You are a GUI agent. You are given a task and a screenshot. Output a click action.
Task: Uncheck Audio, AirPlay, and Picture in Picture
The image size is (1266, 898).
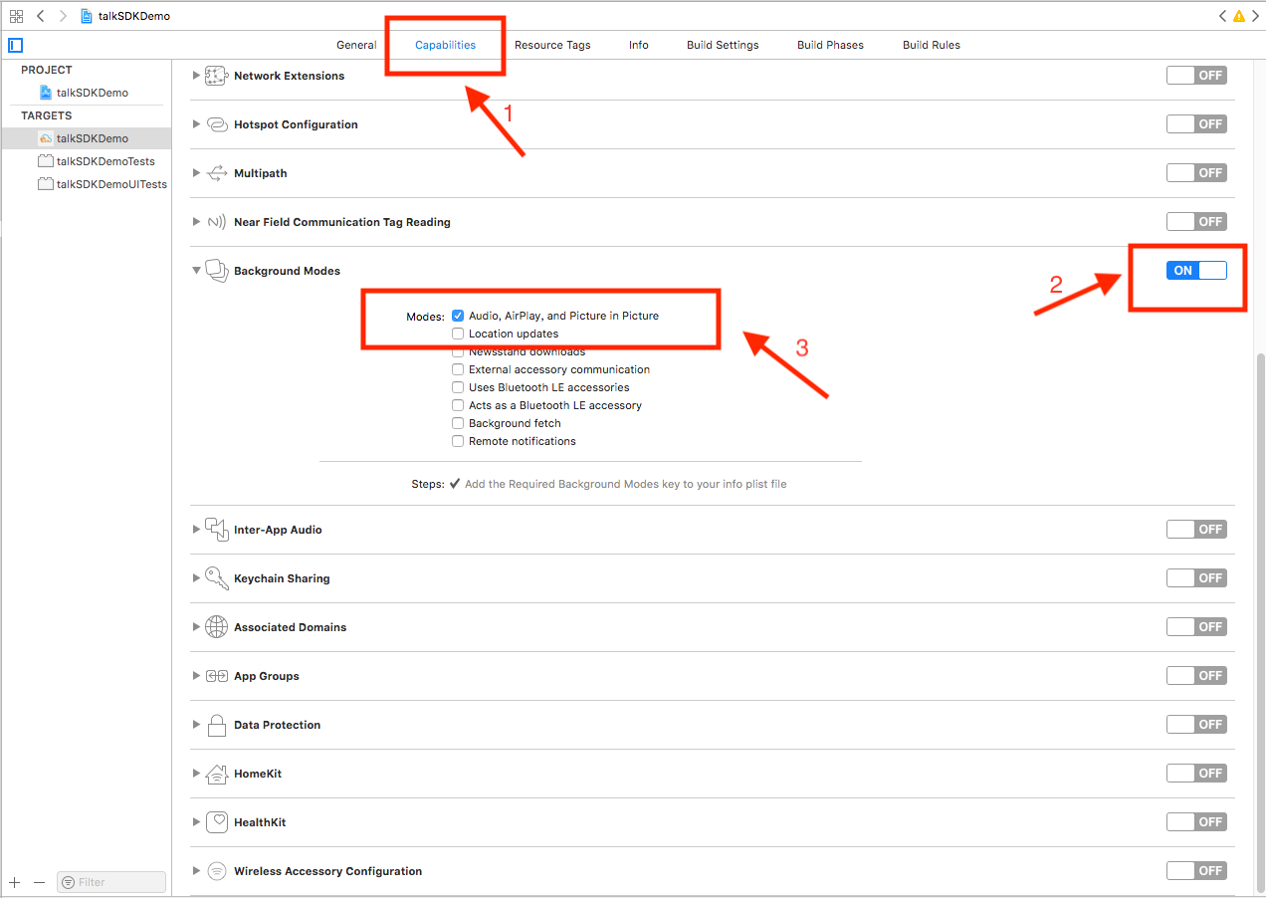click(x=458, y=316)
